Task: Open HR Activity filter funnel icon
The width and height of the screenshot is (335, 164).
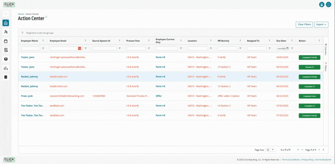Action: point(240,48)
